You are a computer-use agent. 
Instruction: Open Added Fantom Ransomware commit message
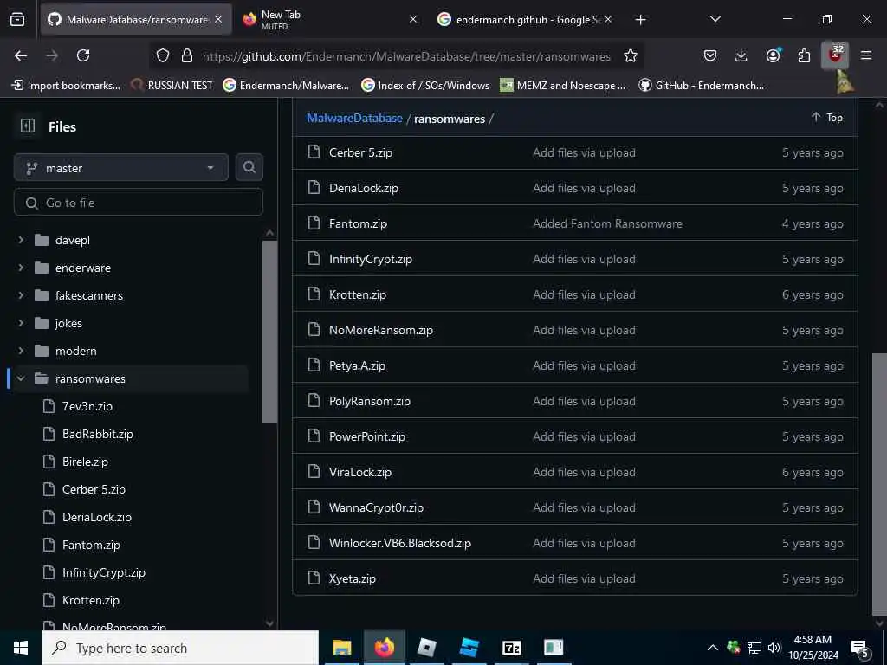pyautogui.click(x=607, y=224)
